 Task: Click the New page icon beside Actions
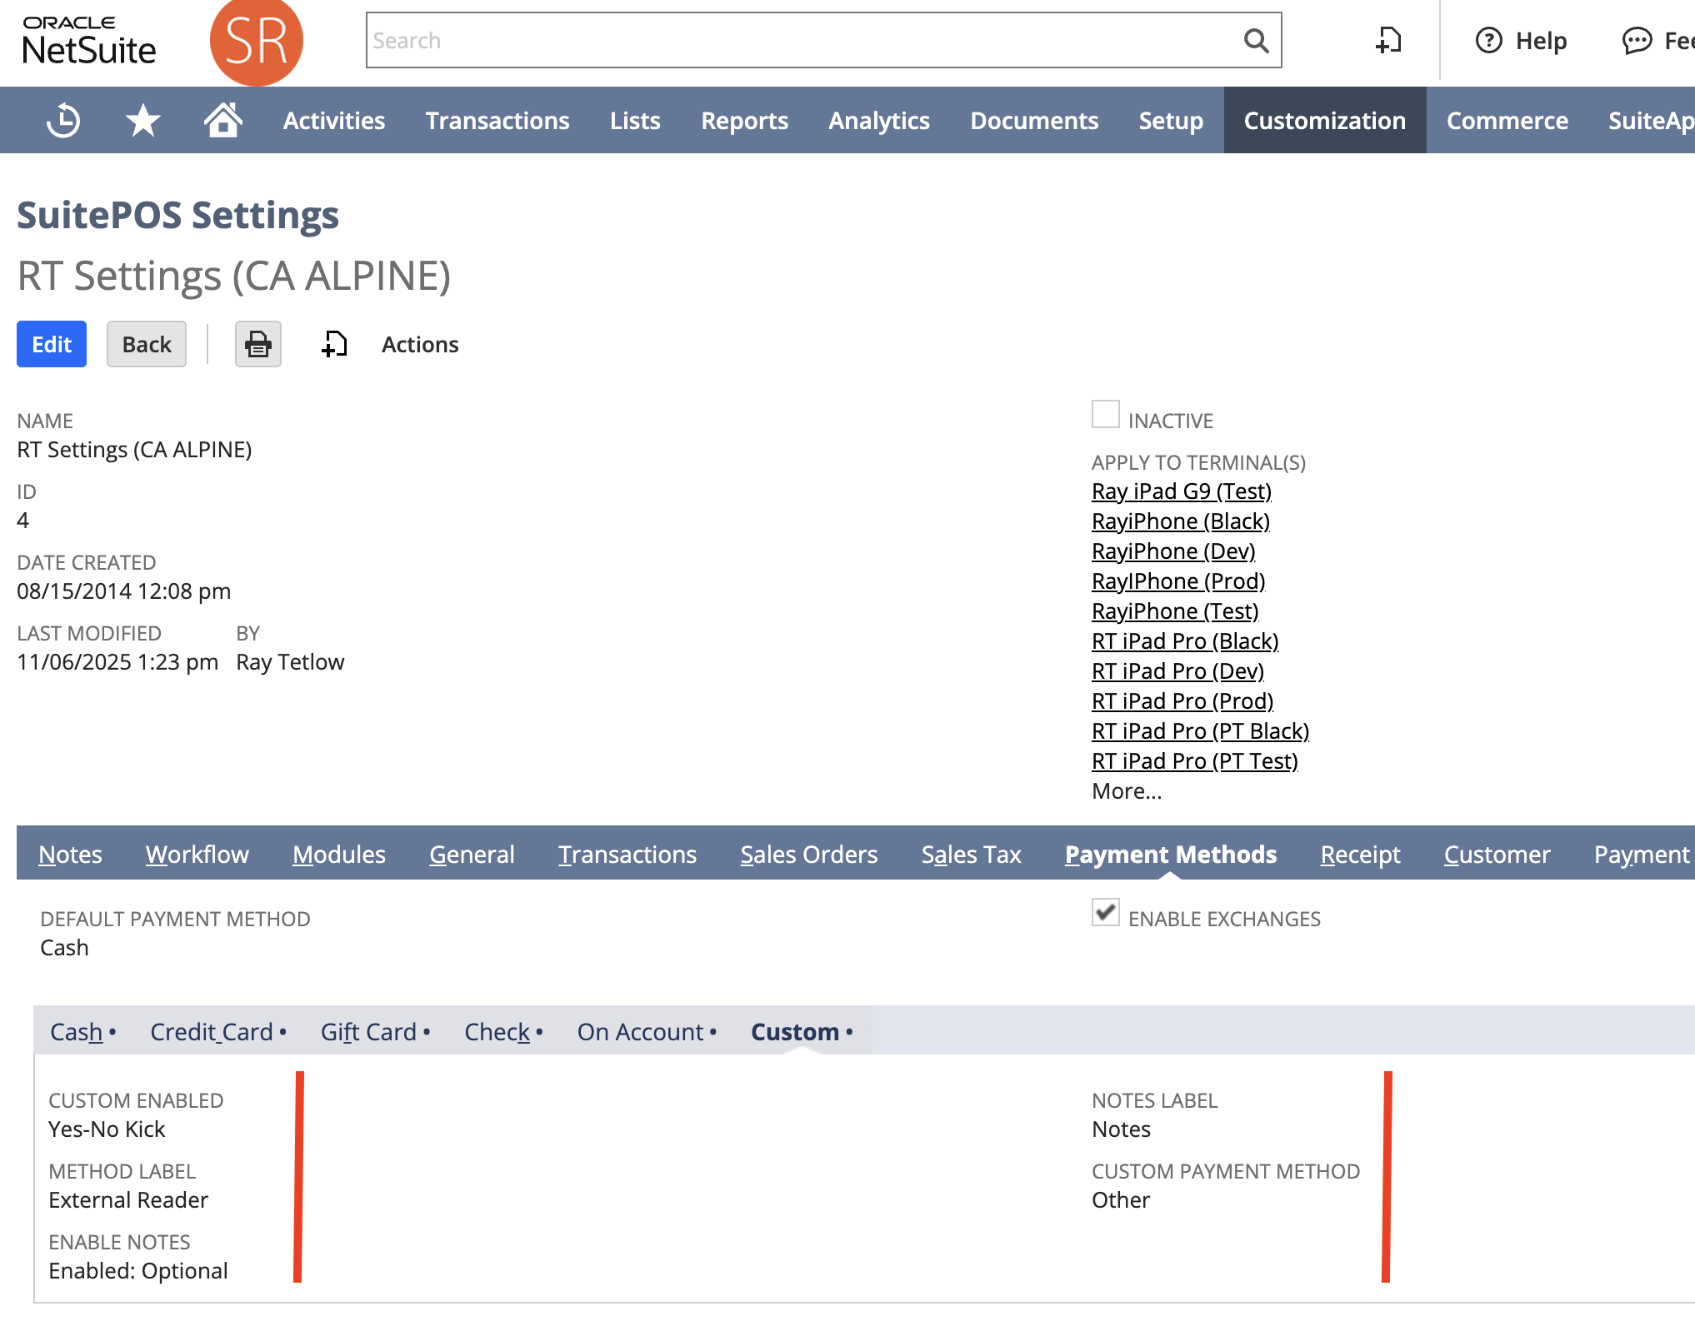pos(334,344)
